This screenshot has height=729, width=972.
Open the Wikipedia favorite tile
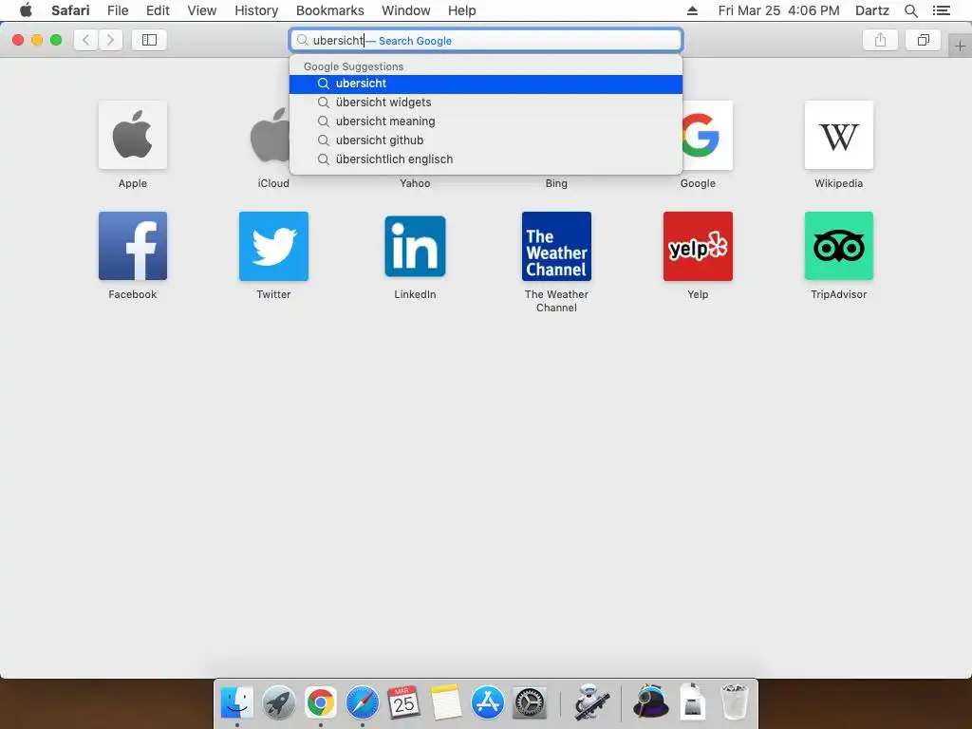click(x=839, y=135)
